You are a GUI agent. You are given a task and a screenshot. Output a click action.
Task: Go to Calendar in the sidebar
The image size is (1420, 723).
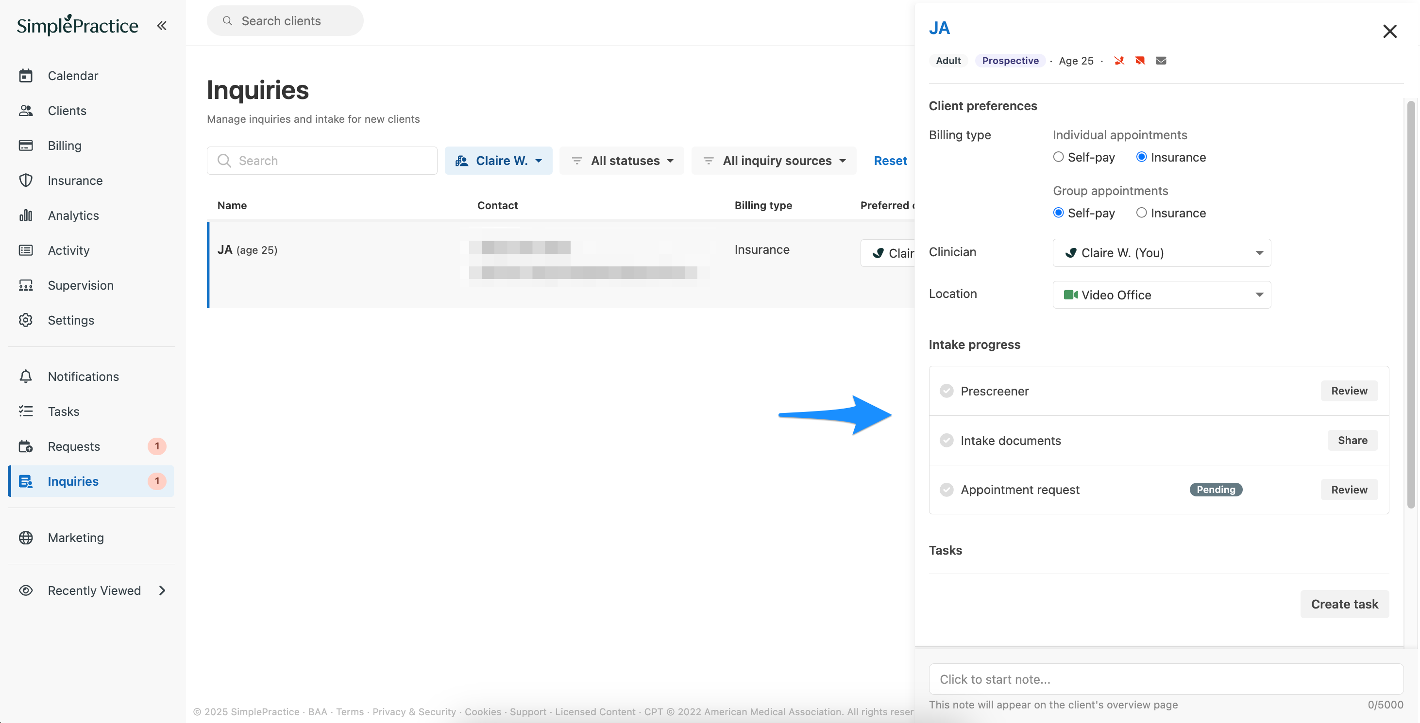coord(73,75)
